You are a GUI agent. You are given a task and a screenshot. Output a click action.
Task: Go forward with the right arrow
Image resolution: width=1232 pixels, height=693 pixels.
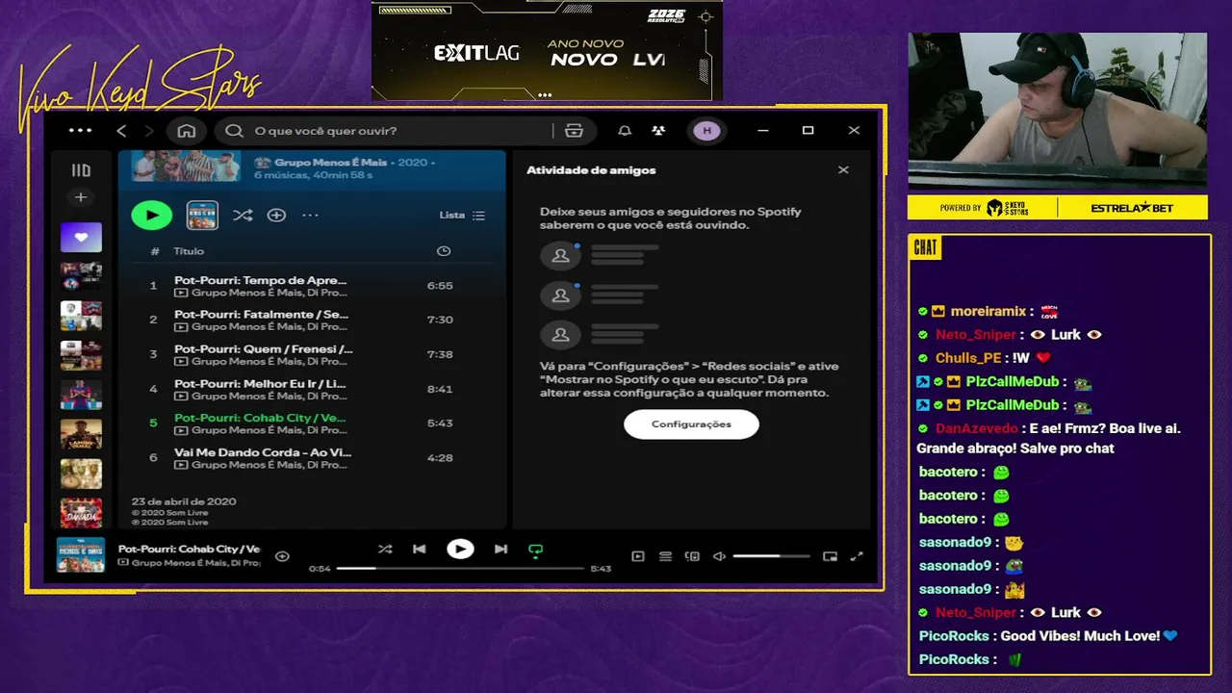149,131
